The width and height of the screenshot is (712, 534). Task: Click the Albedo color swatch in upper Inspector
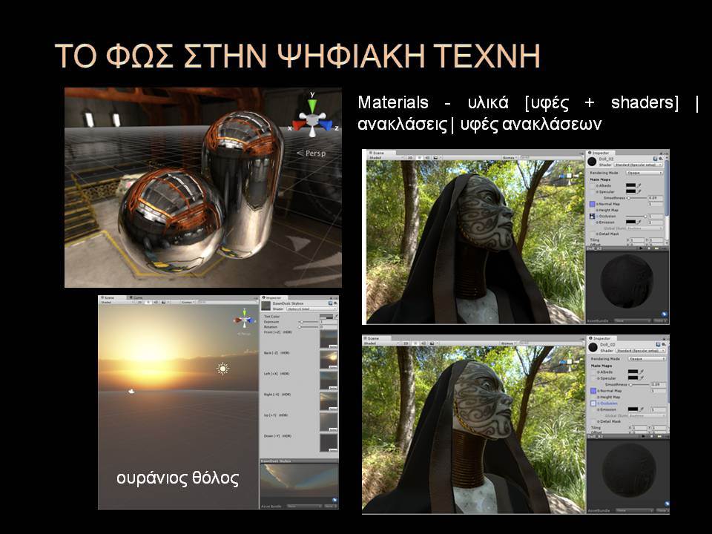[630, 185]
